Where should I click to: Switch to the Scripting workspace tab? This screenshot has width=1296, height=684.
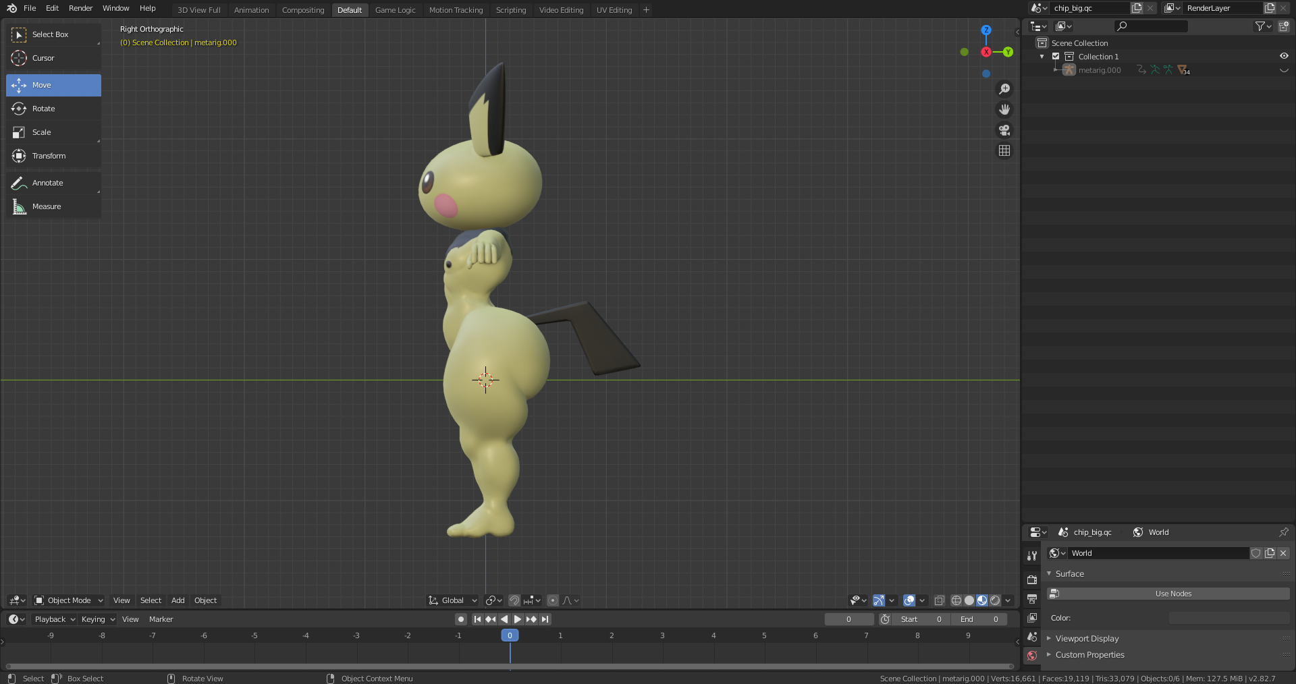[511, 10]
